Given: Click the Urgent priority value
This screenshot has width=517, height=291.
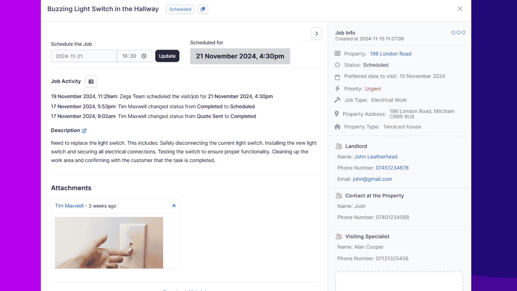Looking at the screenshot, I should tap(373, 89).
